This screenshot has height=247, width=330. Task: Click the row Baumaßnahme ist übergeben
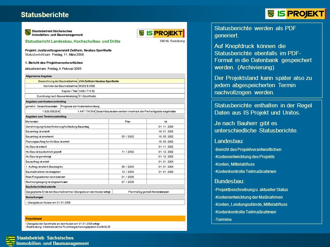pyautogui.click(x=105, y=172)
